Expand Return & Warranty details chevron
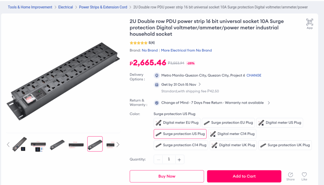324x185 pixels. pyautogui.click(x=269, y=103)
